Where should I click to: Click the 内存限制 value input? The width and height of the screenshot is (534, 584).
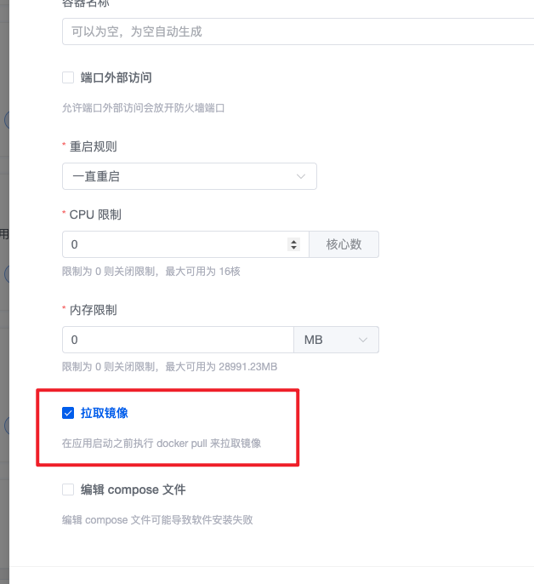pyautogui.click(x=178, y=340)
